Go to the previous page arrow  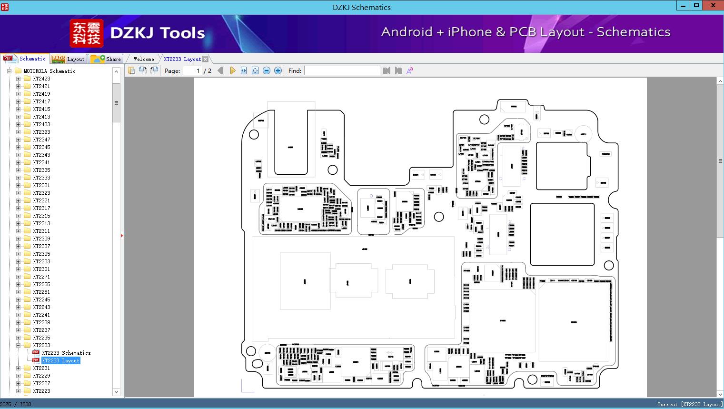pos(220,70)
